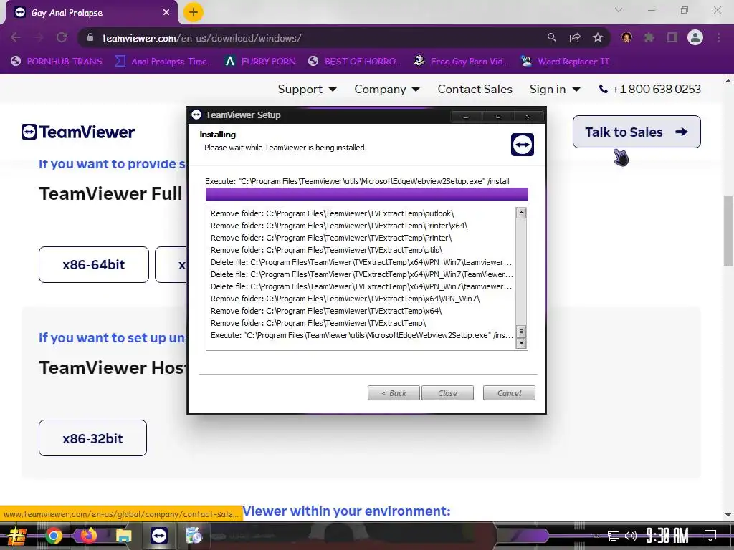Open the Chrome profile avatar
Image resolution: width=734 pixels, height=550 pixels.
point(695,38)
